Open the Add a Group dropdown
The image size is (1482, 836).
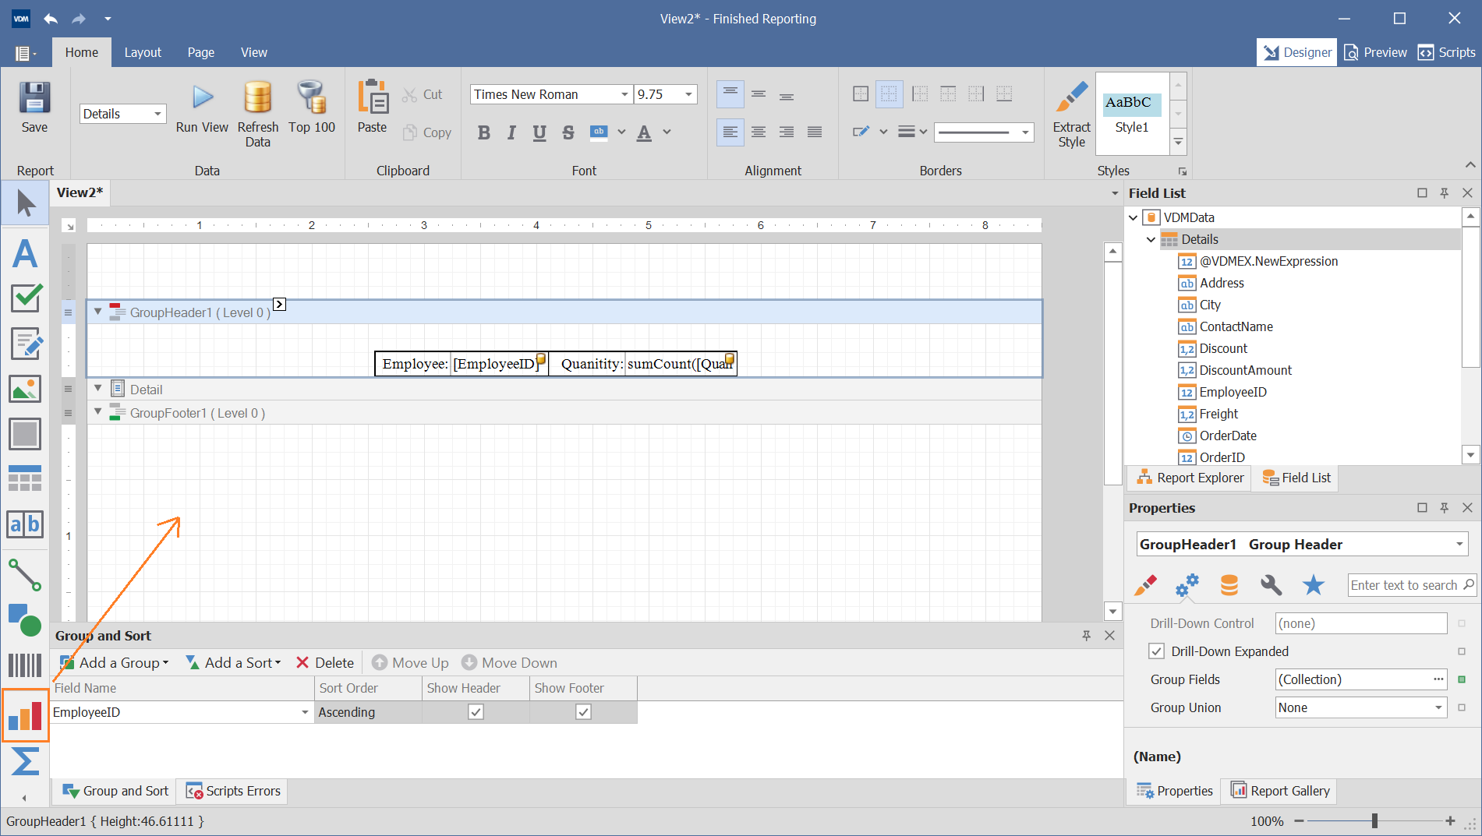[115, 663]
